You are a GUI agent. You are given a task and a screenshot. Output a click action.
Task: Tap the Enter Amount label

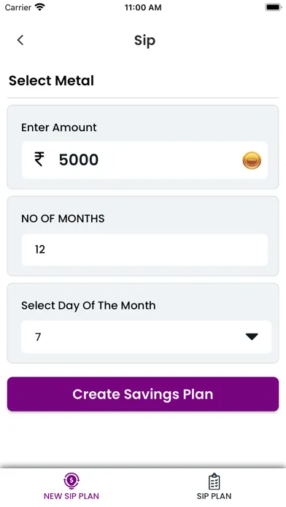pos(59,127)
